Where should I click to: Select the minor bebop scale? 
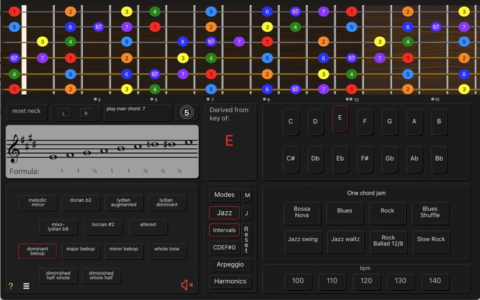124,251
